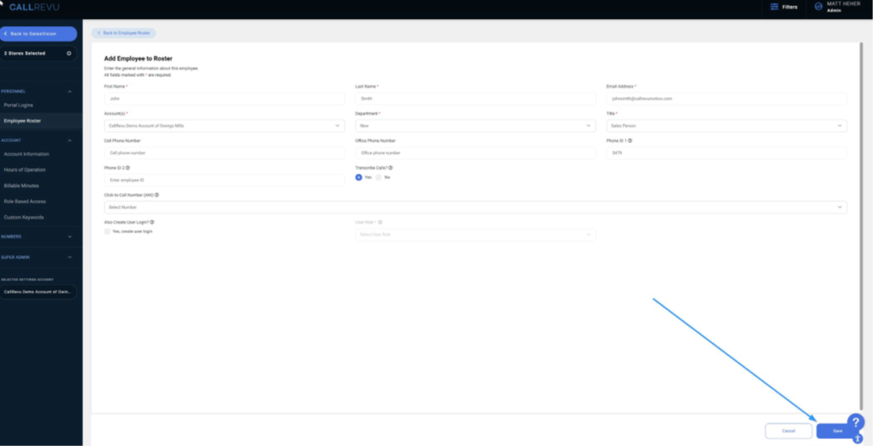Open the 2 Stores Selected selector

tap(38, 53)
